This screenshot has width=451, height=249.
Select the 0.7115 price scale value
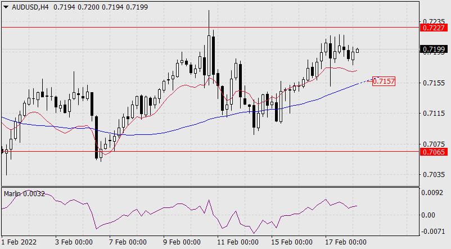point(434,114)
